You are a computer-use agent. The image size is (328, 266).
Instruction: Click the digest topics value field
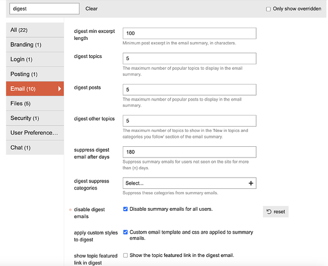coord(189,59)
